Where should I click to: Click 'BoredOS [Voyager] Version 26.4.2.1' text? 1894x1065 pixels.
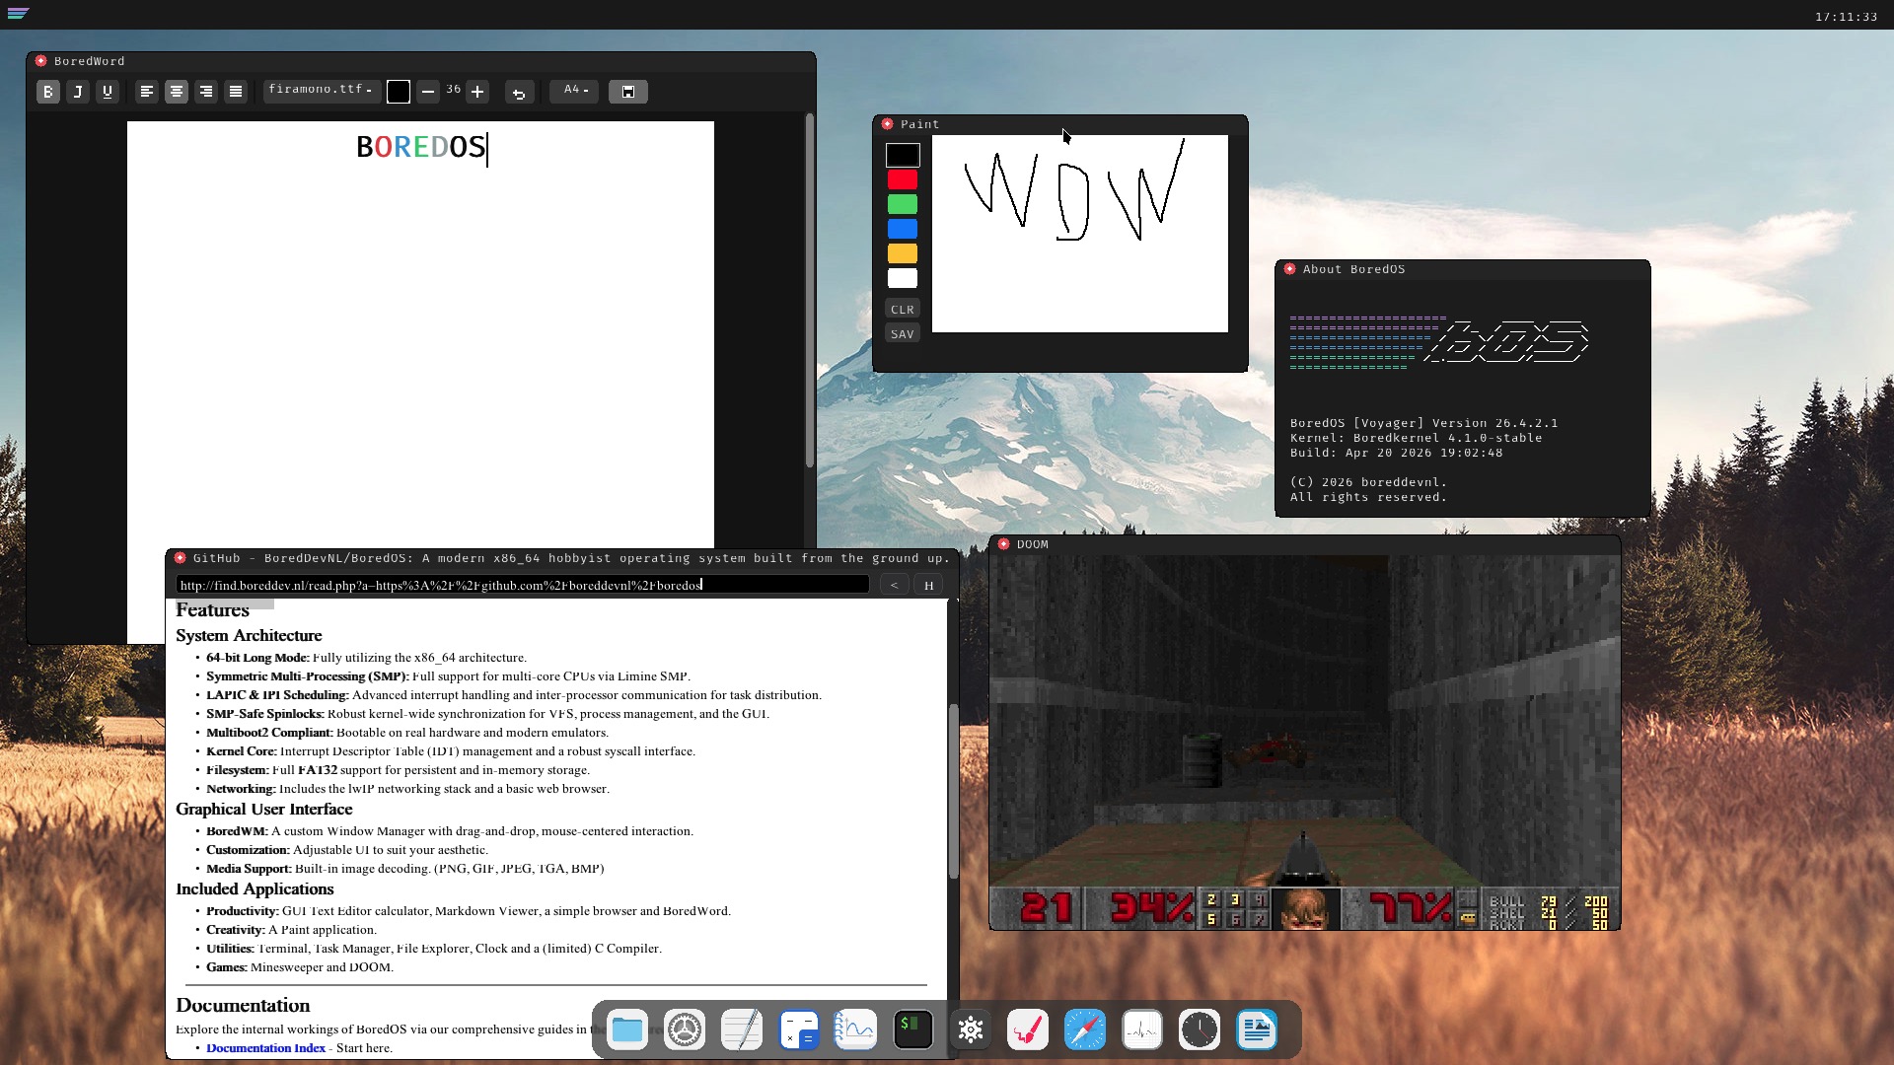tap(1423, 423)
